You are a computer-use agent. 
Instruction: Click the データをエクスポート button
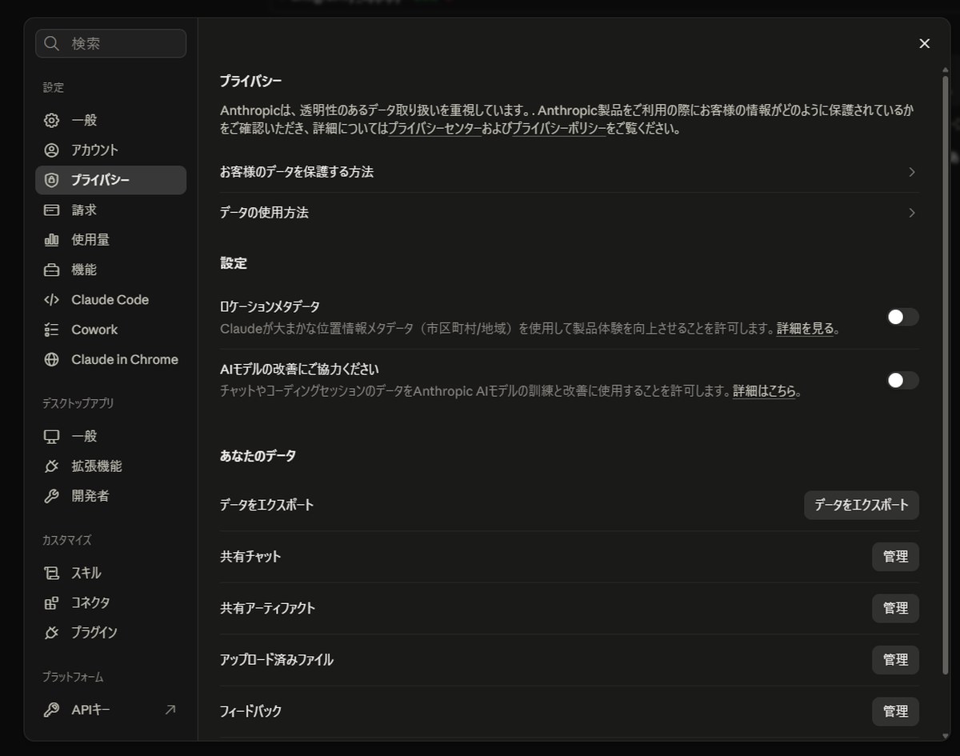point(862,505)
